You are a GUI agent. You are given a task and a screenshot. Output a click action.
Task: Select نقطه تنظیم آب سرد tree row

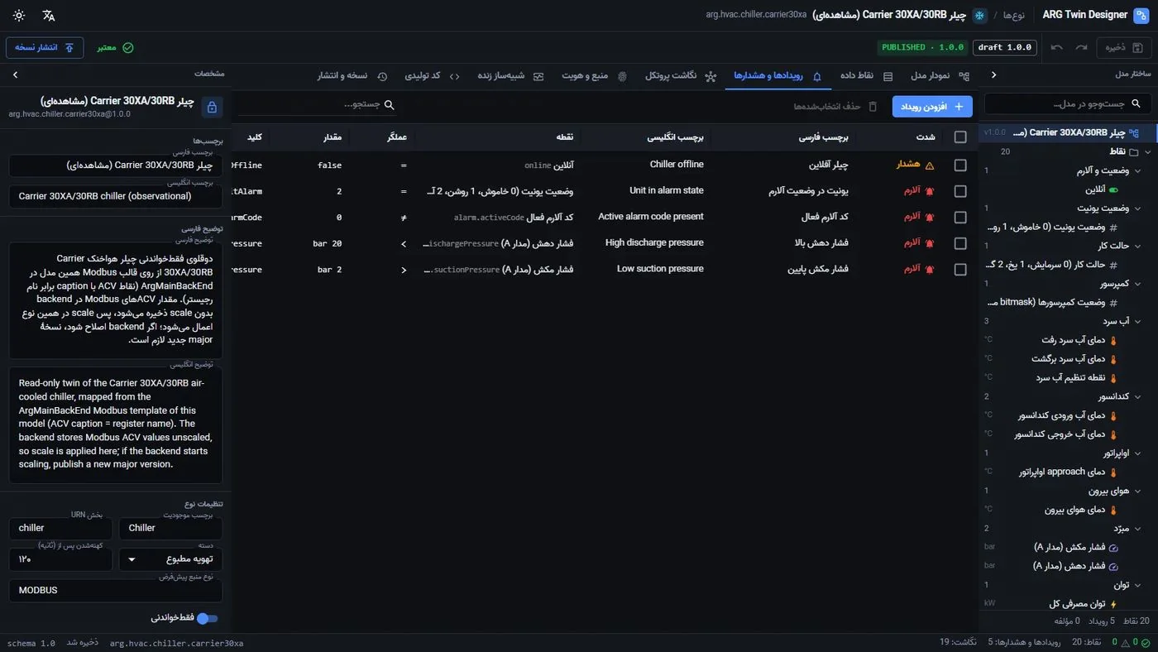click(x=1067, y=377)
